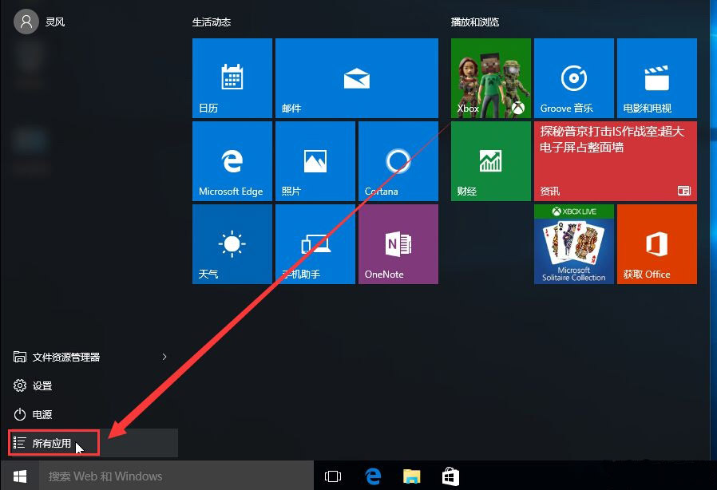Launch the Microsoft Edge tile

pyautogui.click(x=232, y=161)
